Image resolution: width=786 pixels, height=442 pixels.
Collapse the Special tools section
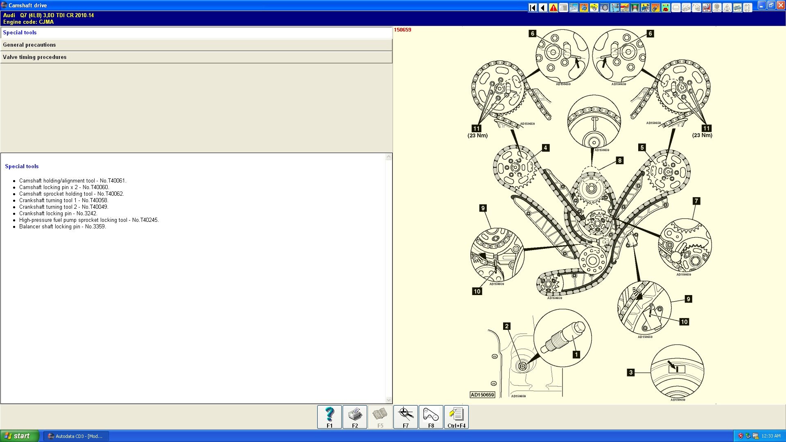[x=196, y=33]
